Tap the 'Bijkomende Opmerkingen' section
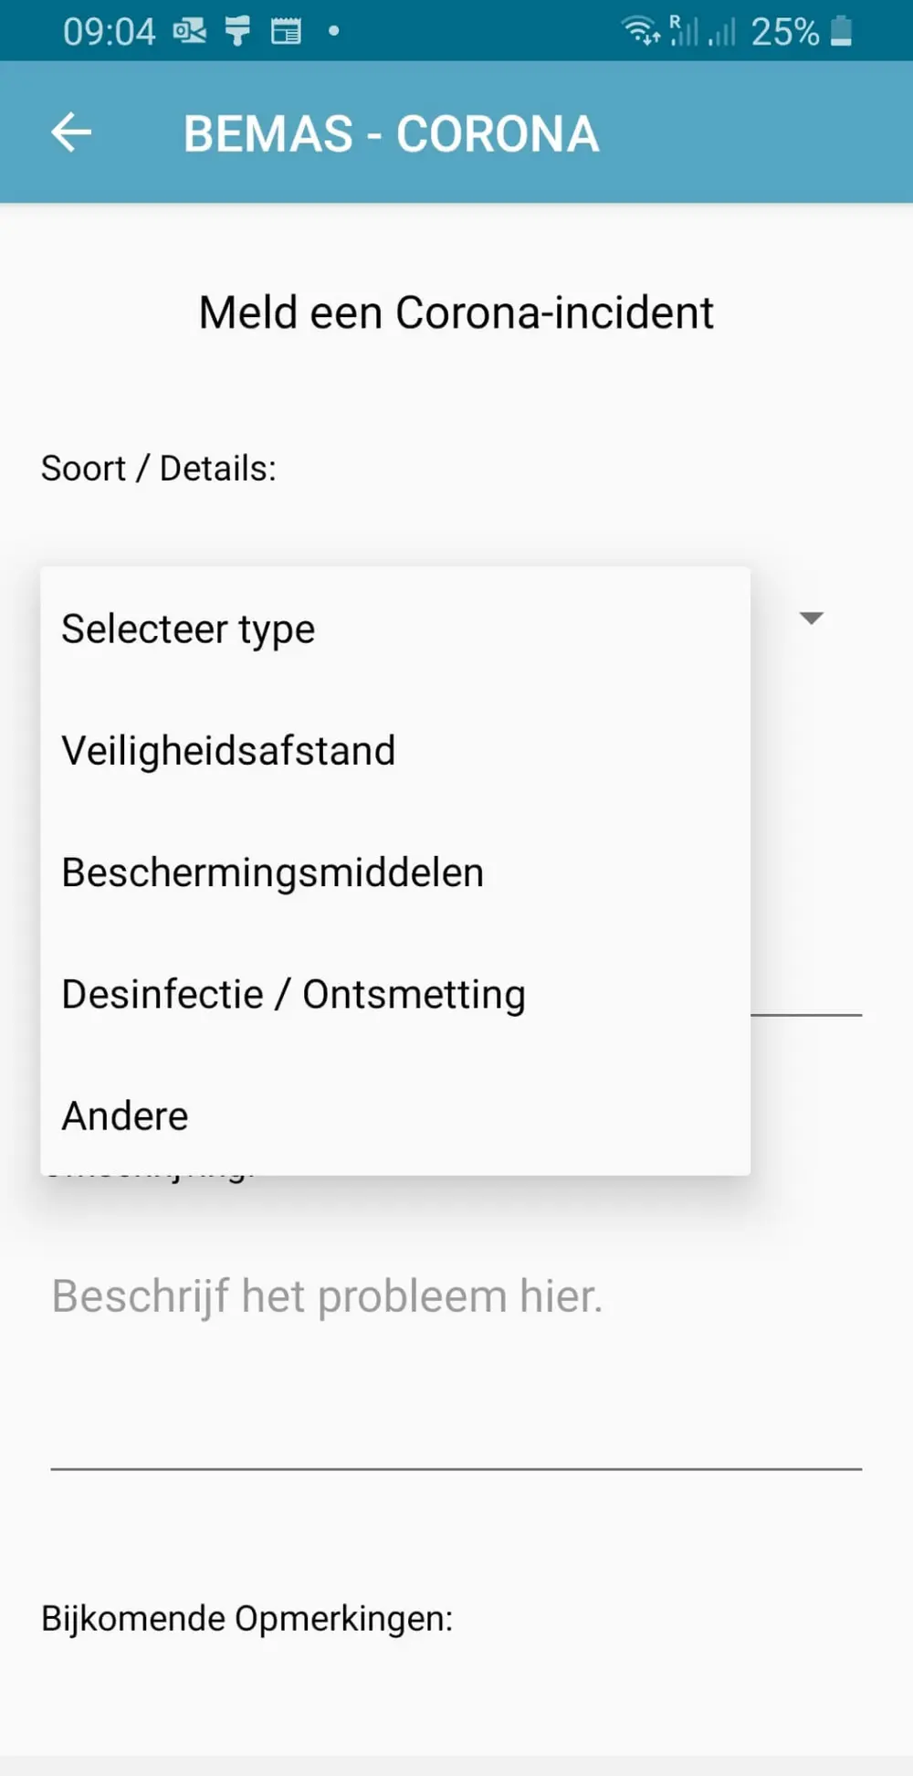 pos(247,1617)
